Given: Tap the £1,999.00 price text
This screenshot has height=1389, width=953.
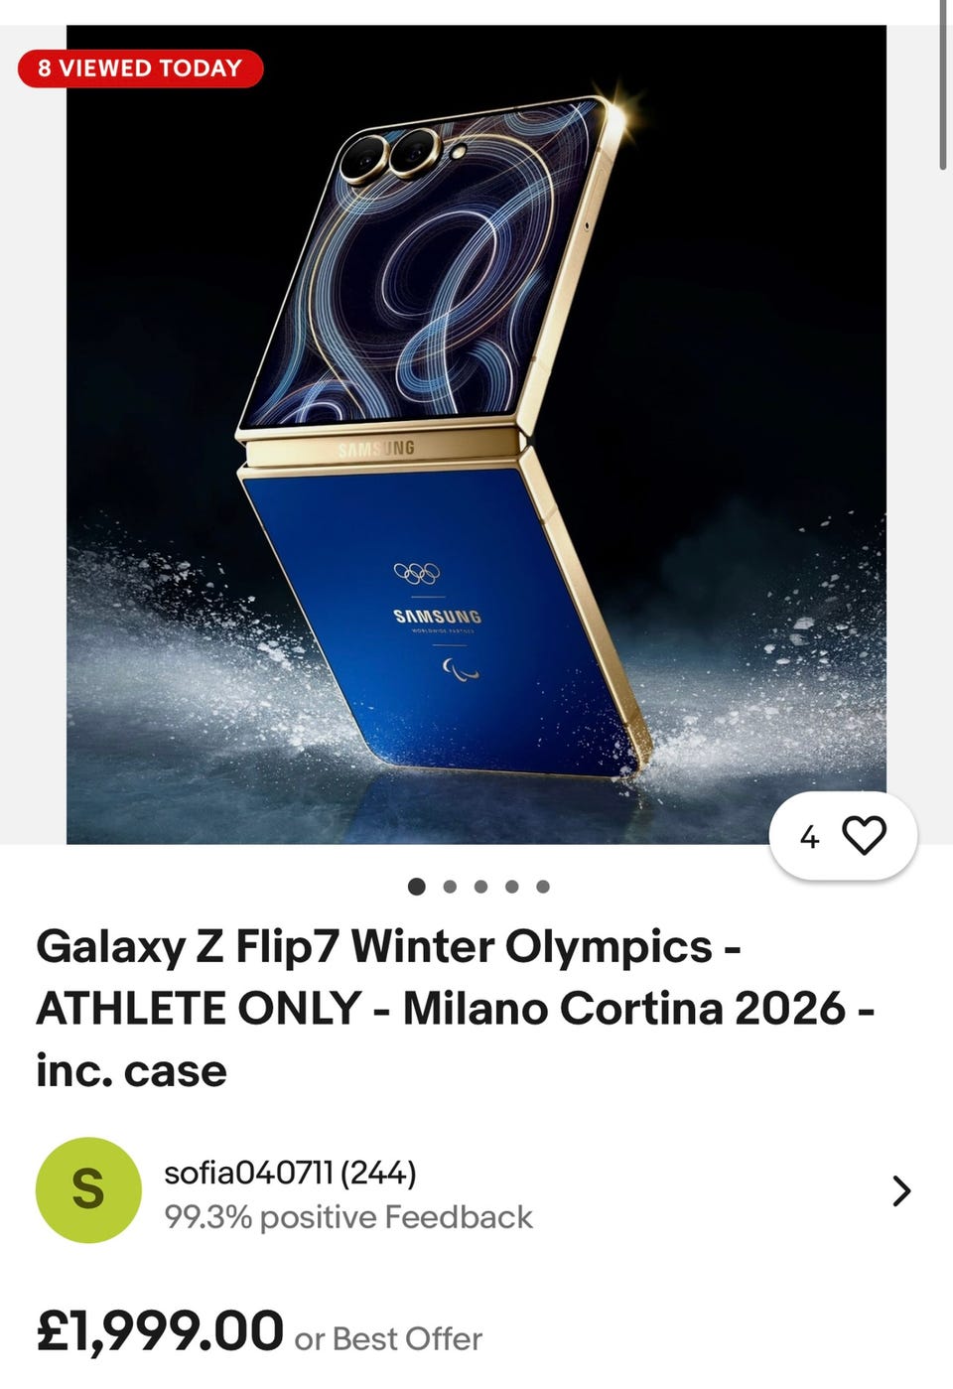Looking at the screenshot, I should (160, 1332).
